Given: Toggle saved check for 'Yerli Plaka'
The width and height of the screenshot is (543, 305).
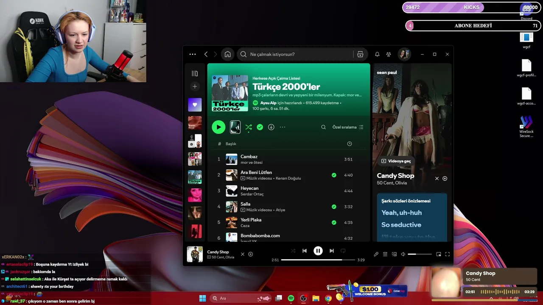Looking at the screenshot, I should click(x=334, y=222).
